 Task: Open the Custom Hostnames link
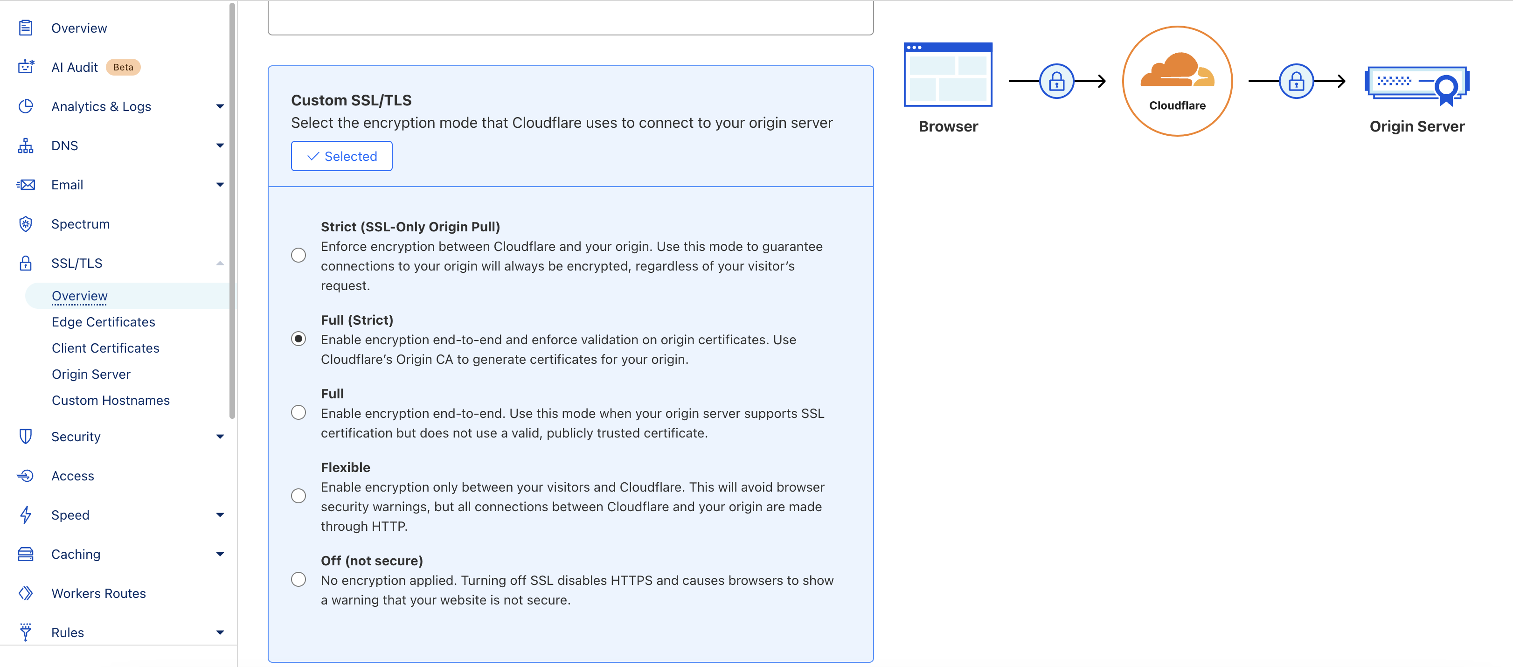pyautogui.click(x=111, y=401)
